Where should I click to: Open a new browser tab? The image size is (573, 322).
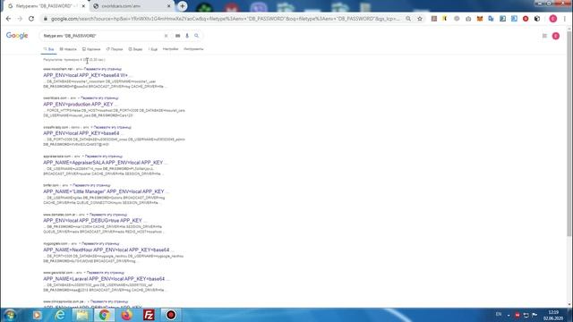[x=182, y=6]
